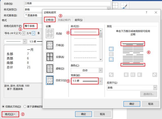
Task: Select the 基于该模板的新文档 radio option
Action: [x=25, y=106]
